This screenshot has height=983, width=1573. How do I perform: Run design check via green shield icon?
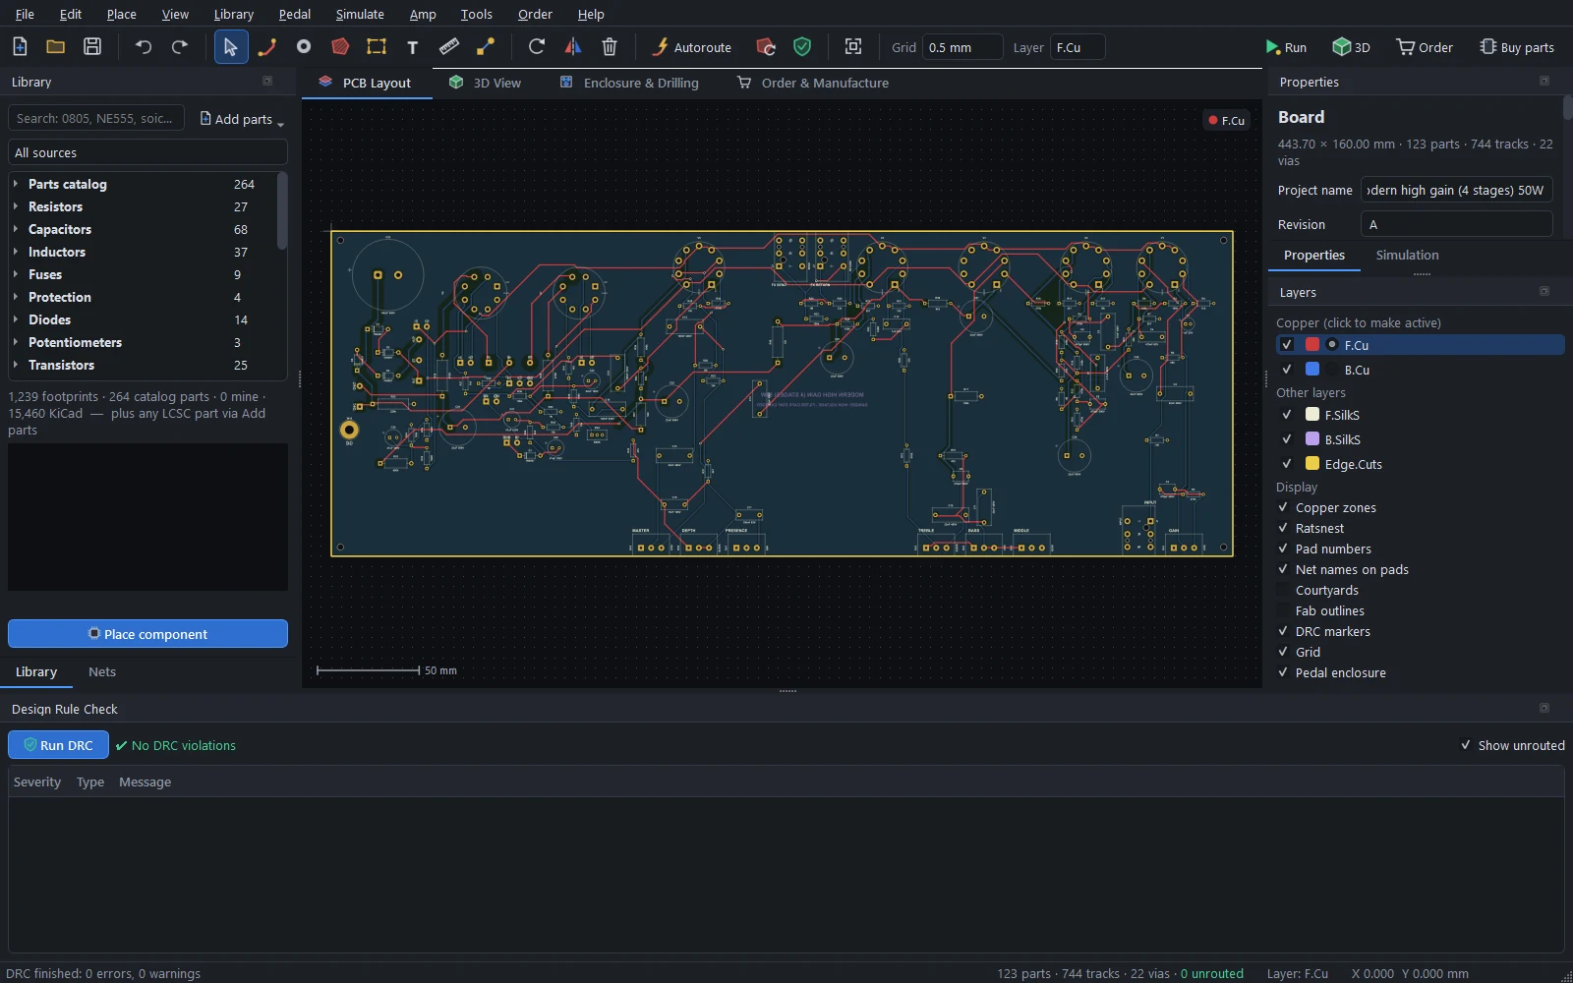pyautogui.click(x=802, y=46)
